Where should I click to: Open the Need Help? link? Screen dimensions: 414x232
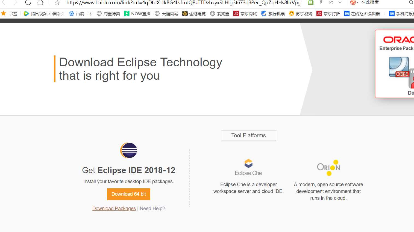(152, 209)
